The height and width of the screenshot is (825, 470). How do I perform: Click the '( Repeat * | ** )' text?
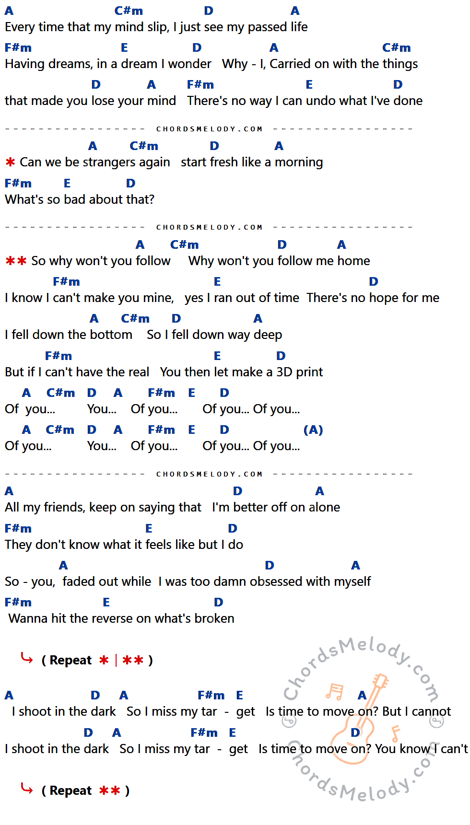(x=97, y=661)
